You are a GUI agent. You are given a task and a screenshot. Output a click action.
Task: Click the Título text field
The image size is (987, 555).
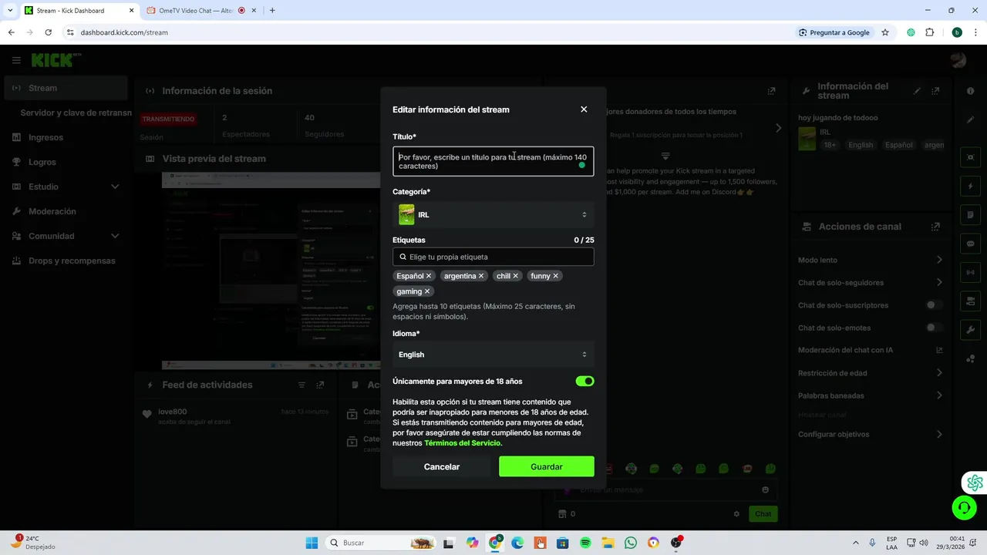coord(493,161)
